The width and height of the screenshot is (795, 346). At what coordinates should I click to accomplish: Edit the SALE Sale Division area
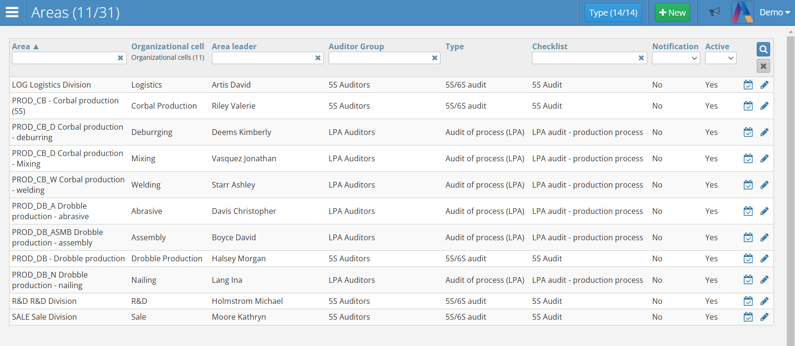point(764,317)
